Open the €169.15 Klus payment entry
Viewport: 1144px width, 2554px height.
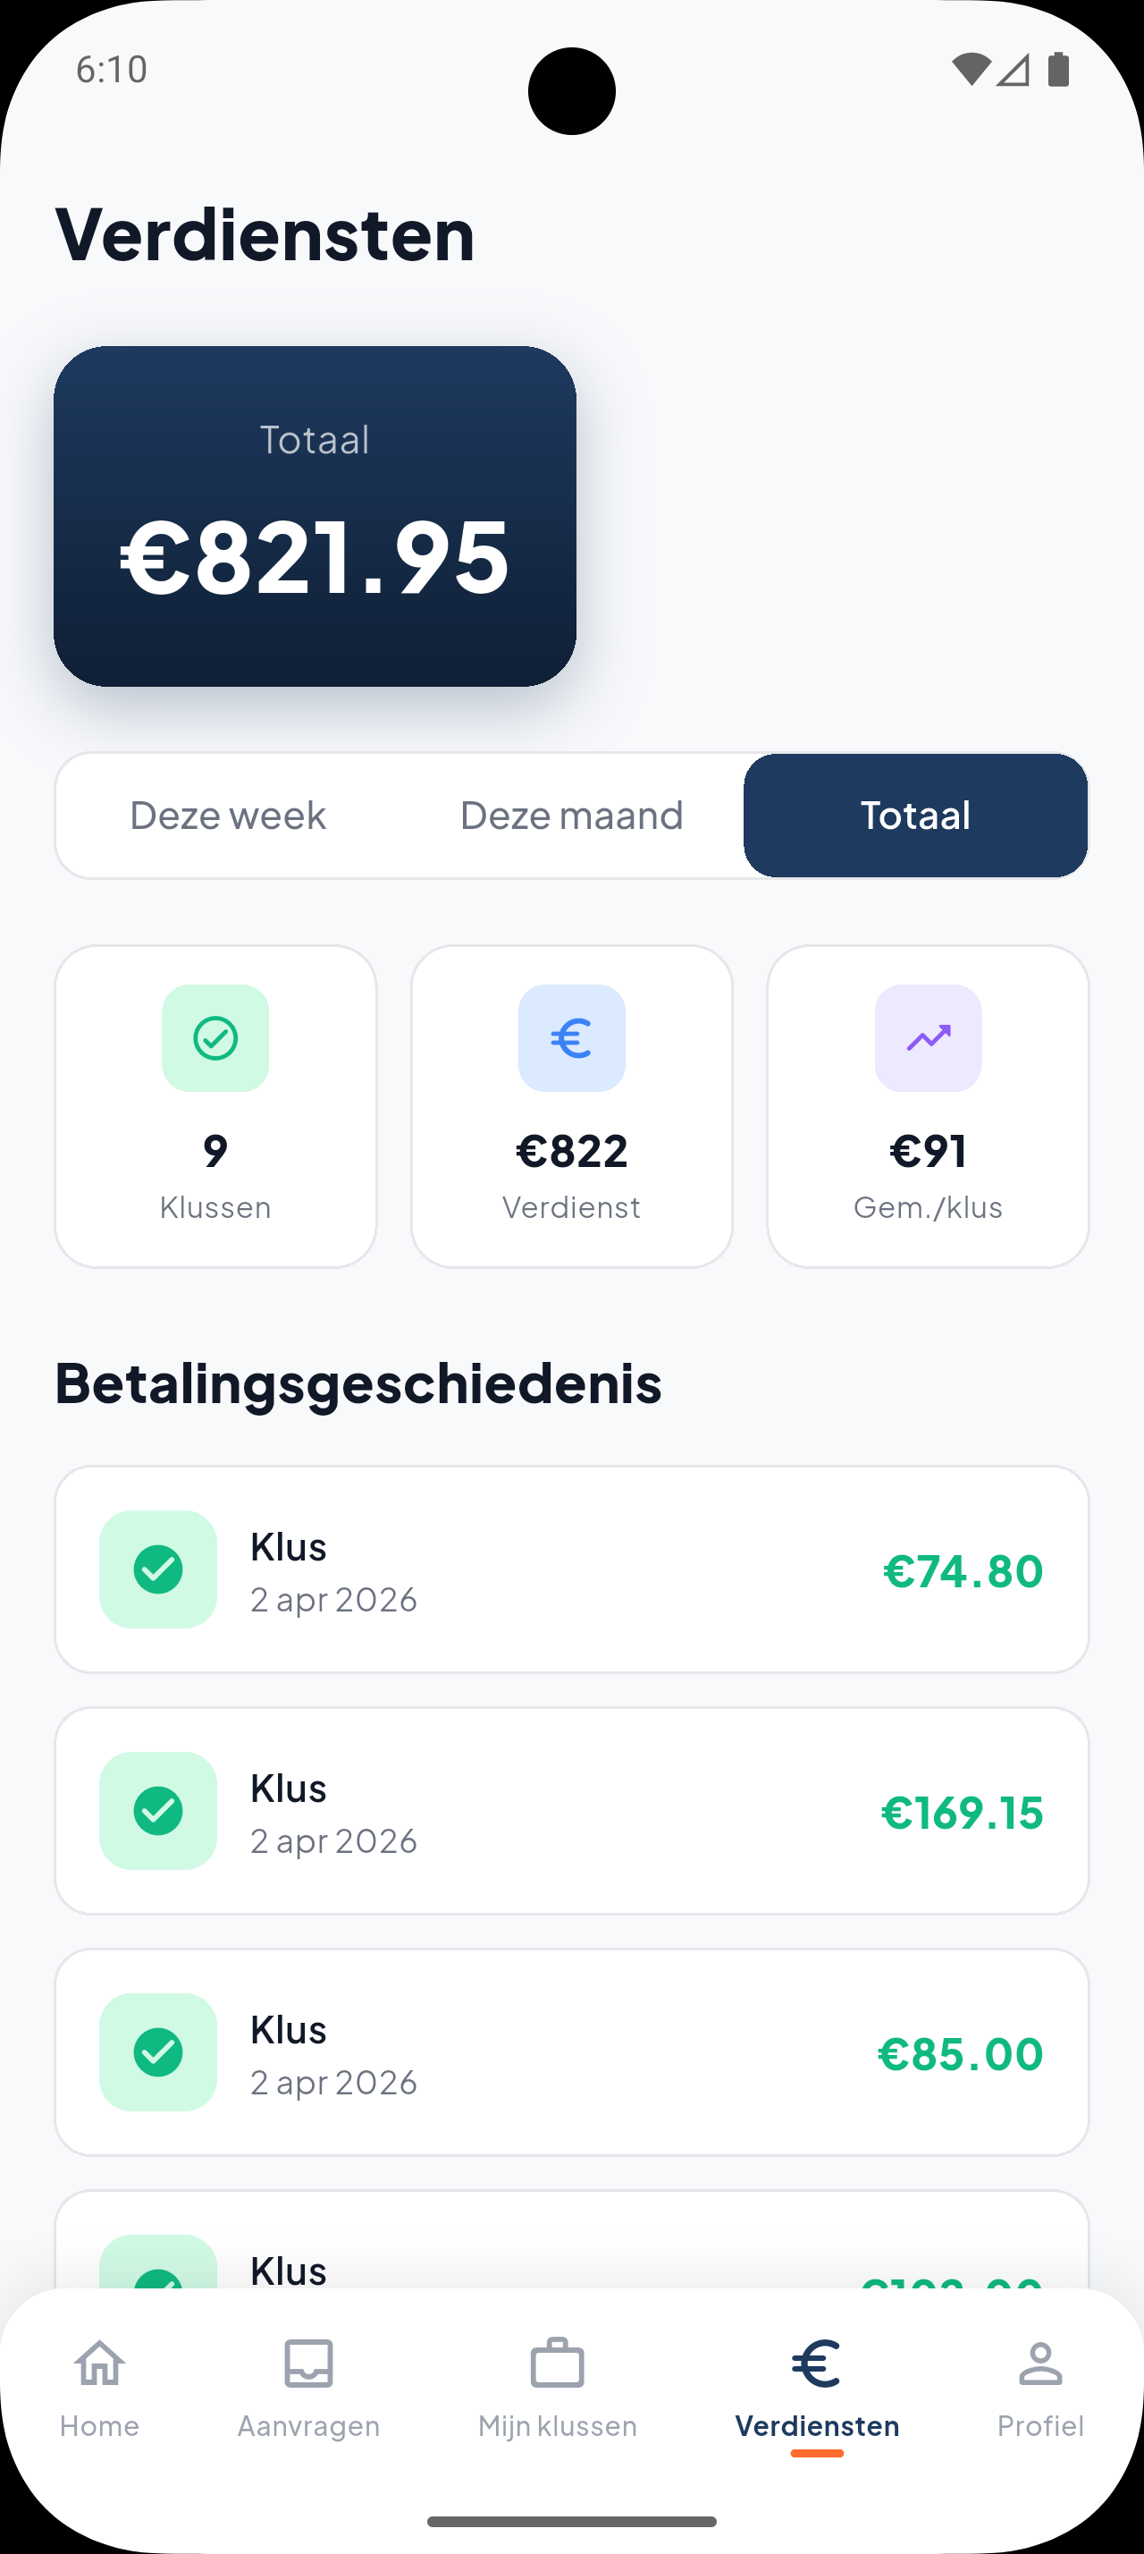[571, 1810]
